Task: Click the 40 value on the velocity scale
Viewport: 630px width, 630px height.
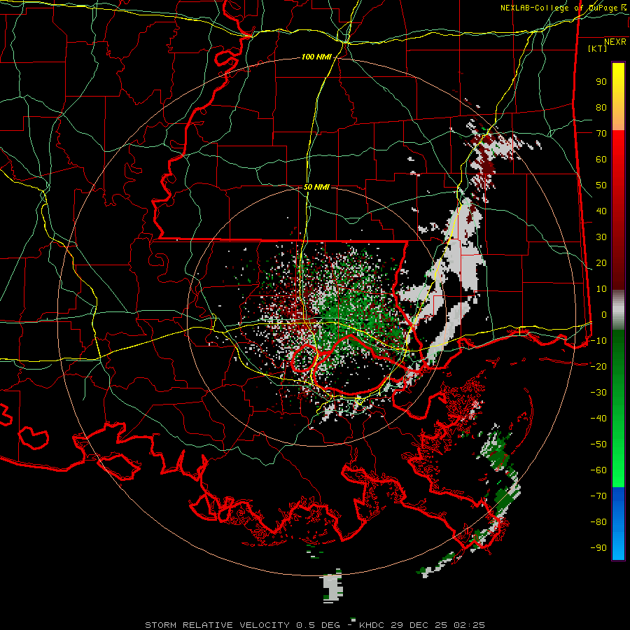Action: click(601, 211)
